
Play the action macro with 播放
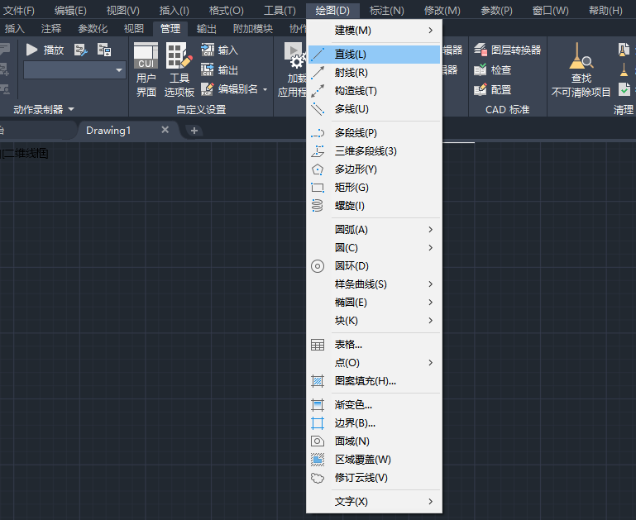coord(45,50)
